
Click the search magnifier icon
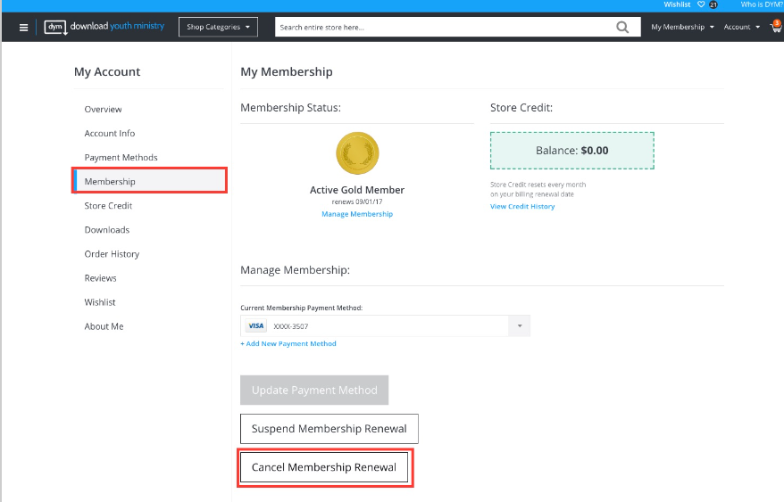click(x=622, y=28)
